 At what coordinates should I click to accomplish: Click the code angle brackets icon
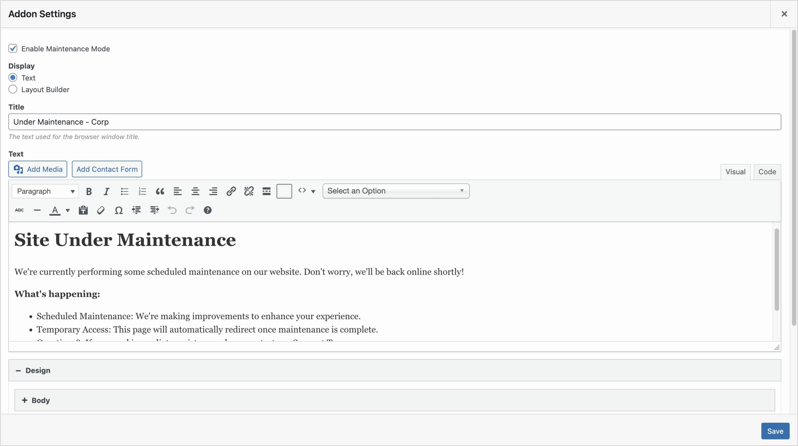point(302,190)
